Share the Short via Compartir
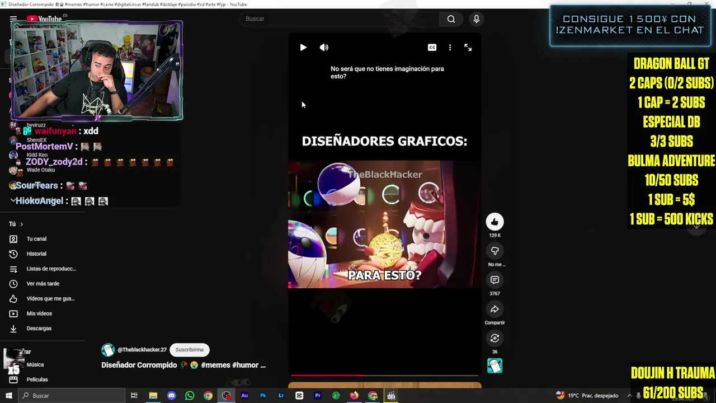Viewport: 716px width, 403px height. (x=494, y=309)
